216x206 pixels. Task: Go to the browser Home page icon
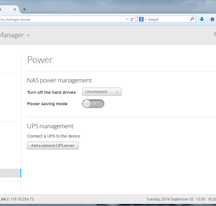(x=212, y=19)
